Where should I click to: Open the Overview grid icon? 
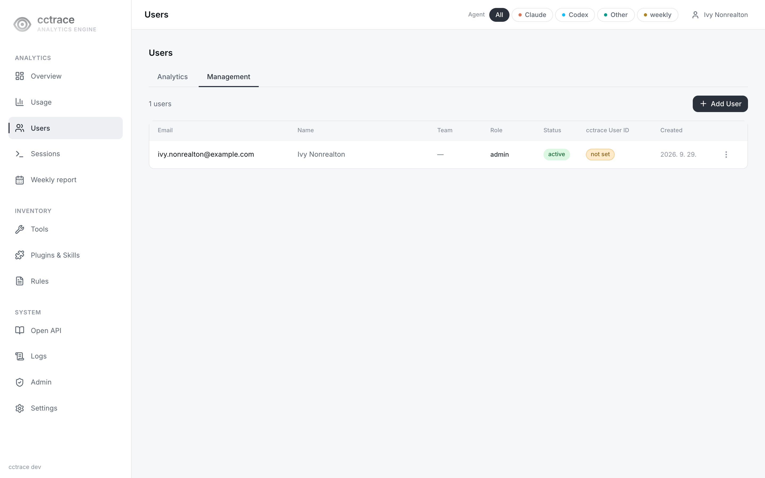[20, 76]
